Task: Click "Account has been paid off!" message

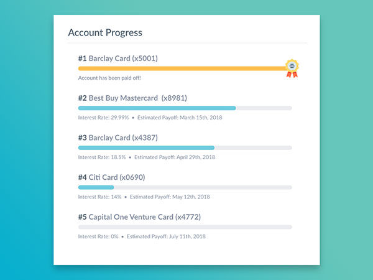Action: point(109,78)
